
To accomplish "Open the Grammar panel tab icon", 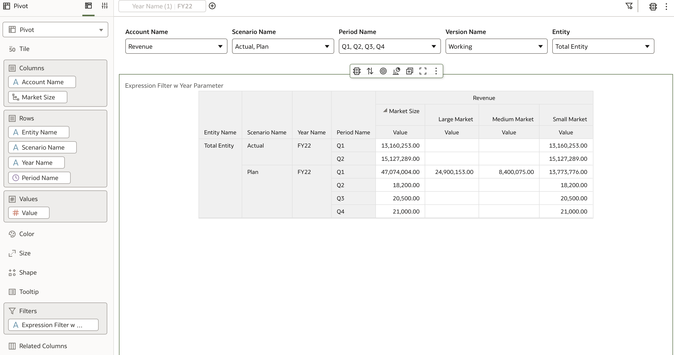I will pyautogui.click(x=88, y=6).
